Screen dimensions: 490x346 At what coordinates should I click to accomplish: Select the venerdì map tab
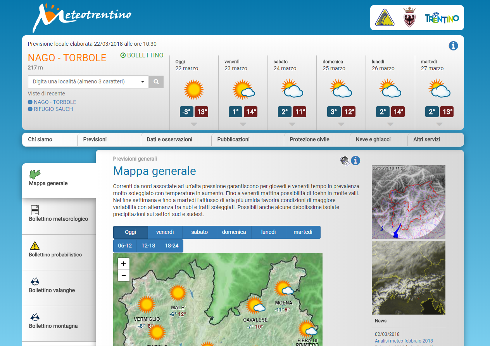165,232
